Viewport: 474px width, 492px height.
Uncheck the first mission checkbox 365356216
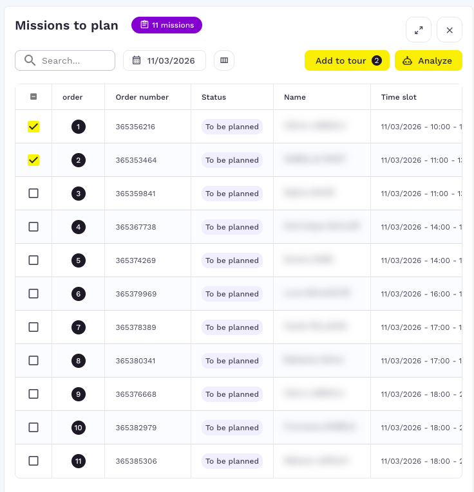[x=33, y=127]
